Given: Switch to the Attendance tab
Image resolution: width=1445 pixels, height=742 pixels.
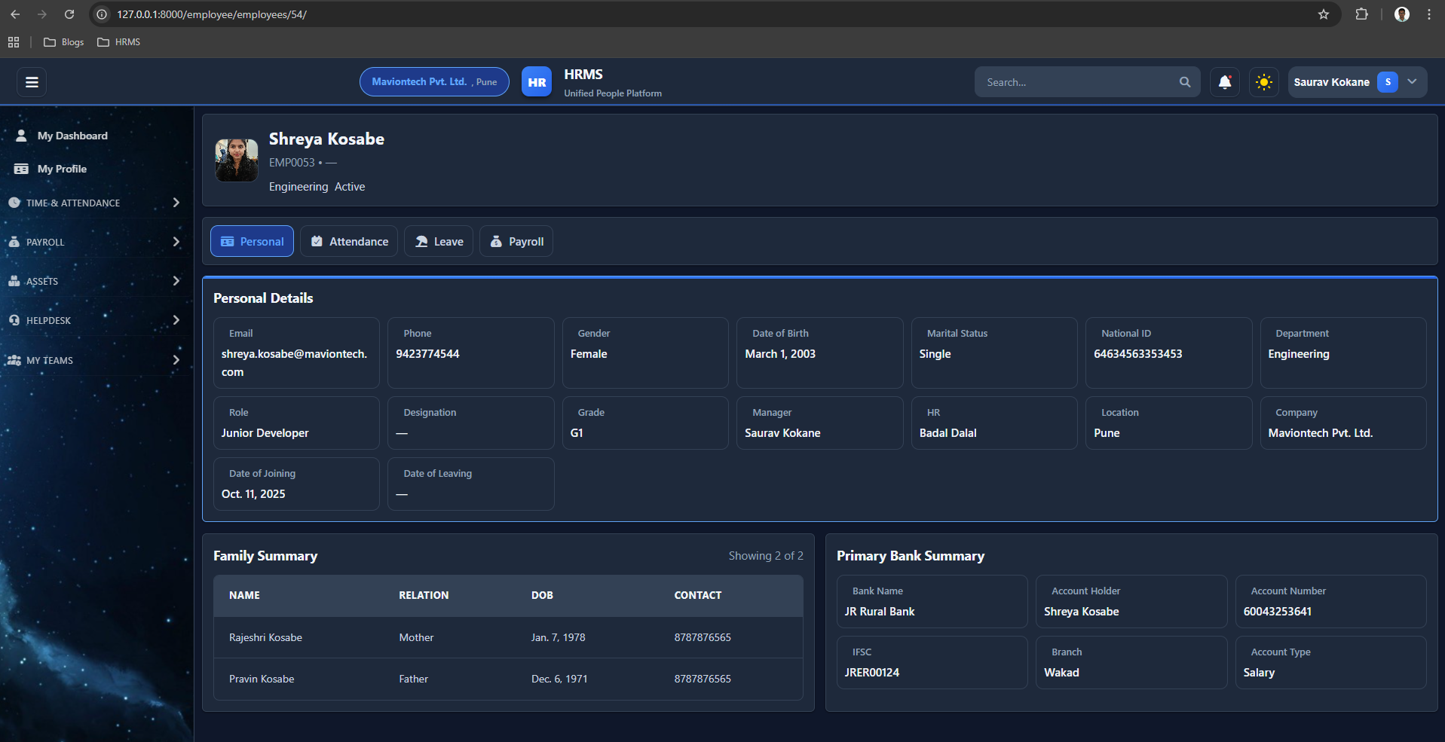Looking at the screenshot, I should (x=349, y=242).
